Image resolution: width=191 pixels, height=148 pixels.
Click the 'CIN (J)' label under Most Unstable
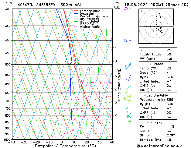tap(146, 117)
